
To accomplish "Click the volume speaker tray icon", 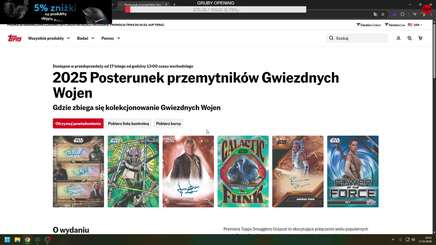I will [x=413, y=240].
